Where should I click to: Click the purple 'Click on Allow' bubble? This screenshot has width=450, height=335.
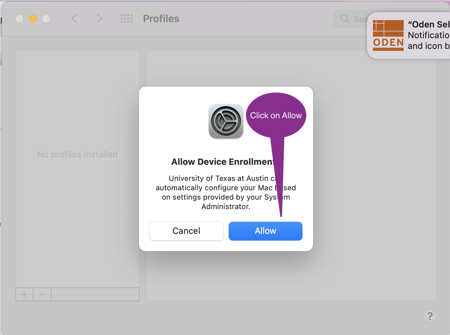276,115
